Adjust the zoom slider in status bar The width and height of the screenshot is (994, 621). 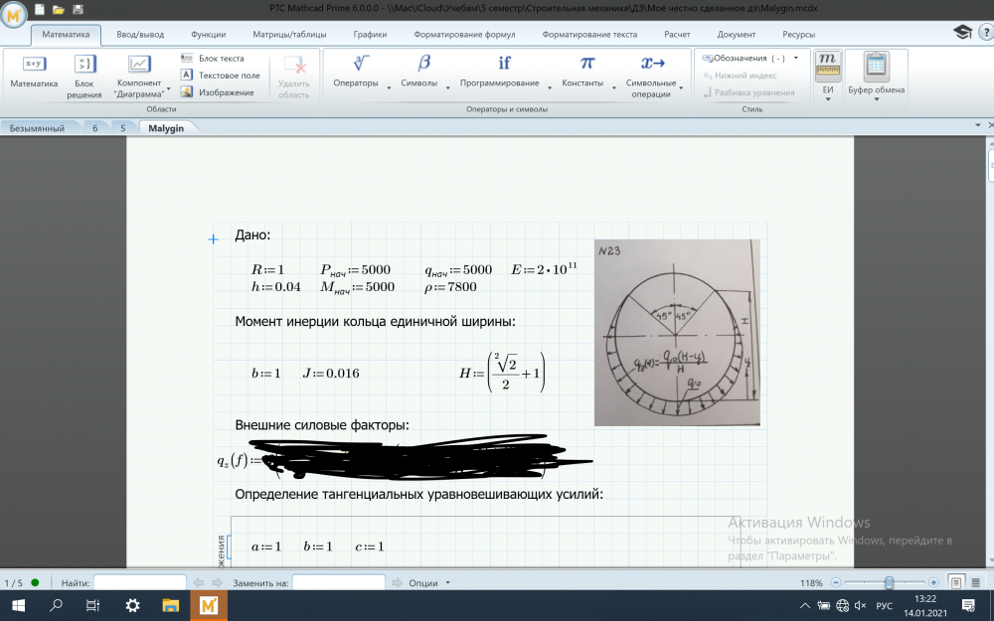pos(889,582)
